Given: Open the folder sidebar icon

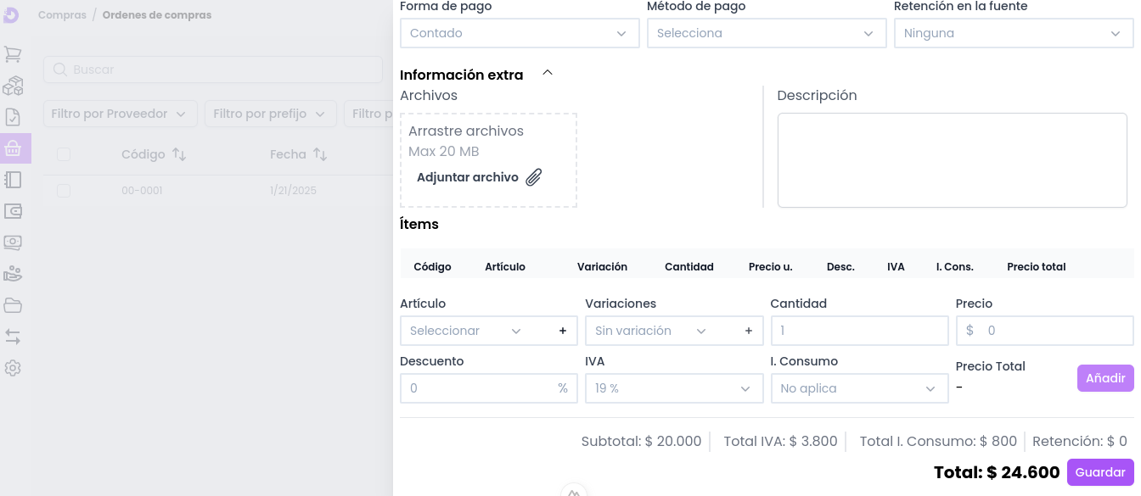Looking at the screenshot, I should point(13,305).
